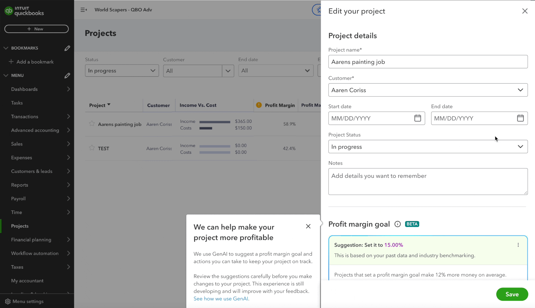Screen dimensions: 535x308
Task: Click the plus icon in Add a bookmark
Action: (11, 62)
